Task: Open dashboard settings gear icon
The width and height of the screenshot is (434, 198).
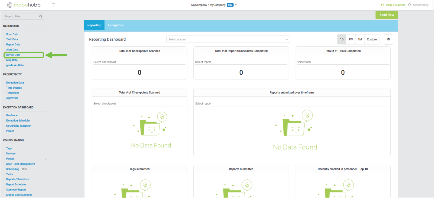Action: point(388,39)
